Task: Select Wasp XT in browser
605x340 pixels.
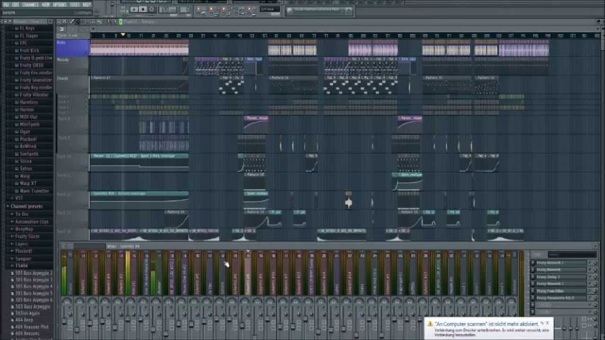Action: coord(28,183)
